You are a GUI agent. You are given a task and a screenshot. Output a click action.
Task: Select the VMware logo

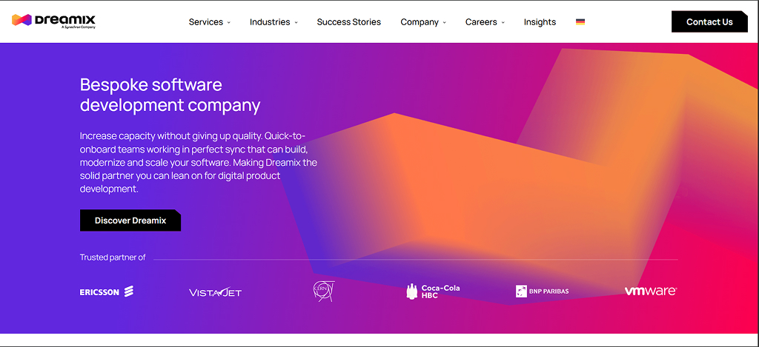[650, 292]
